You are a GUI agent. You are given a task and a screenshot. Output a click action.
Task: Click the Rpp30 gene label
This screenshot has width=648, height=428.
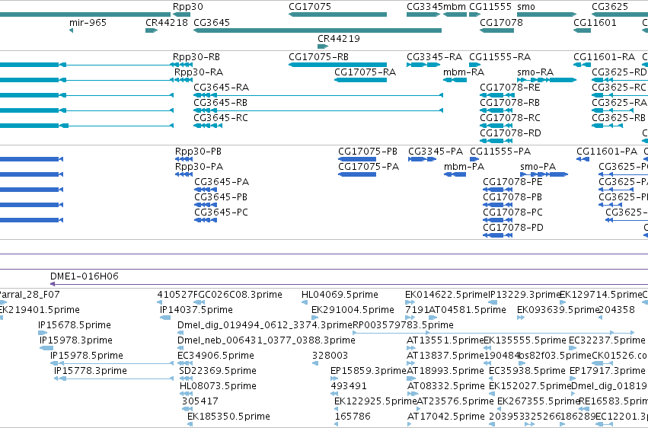[187, 7]
